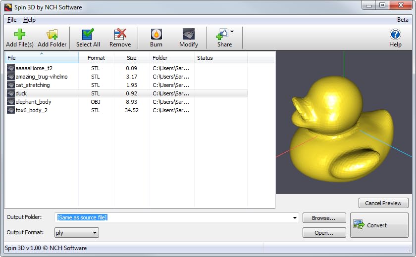Screen dimensions: 416x257
Task: Click the Share thumbs-up icon
Action: click(222, 34)
